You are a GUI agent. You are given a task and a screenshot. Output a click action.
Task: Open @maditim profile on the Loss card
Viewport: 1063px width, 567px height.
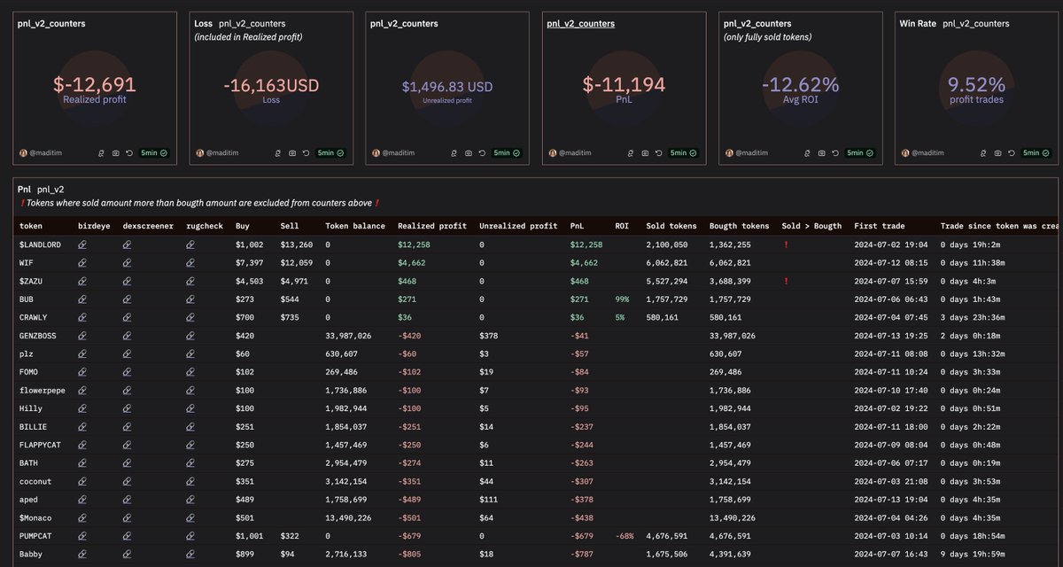[x=221, y=153]
